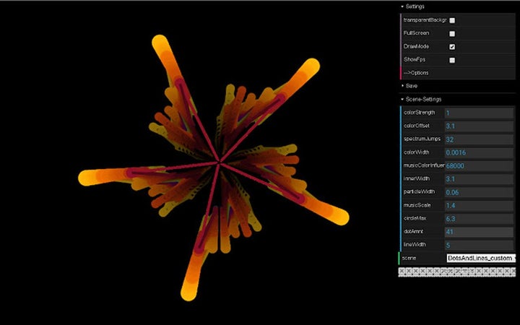Click the musicColorInfluence field showing 68000
520x325 pixels.
[478, 165]
